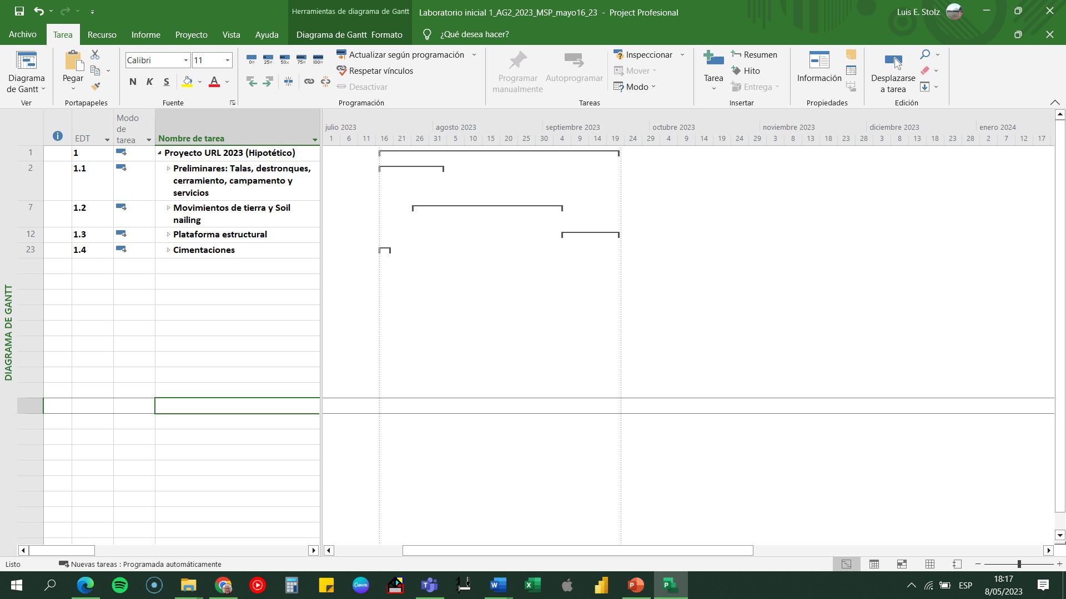The image size is (1066, 599).
Task: Click the Unlink Tasks broken chain icon
Action: point(325,82)
